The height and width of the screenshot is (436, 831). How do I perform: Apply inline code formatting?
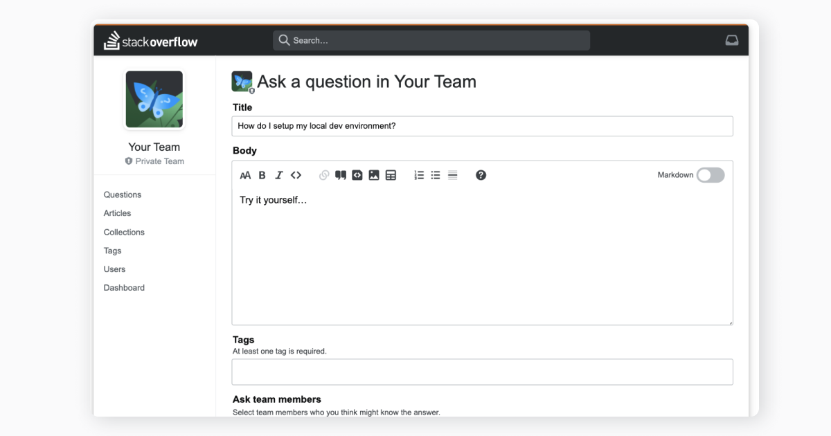296,175
